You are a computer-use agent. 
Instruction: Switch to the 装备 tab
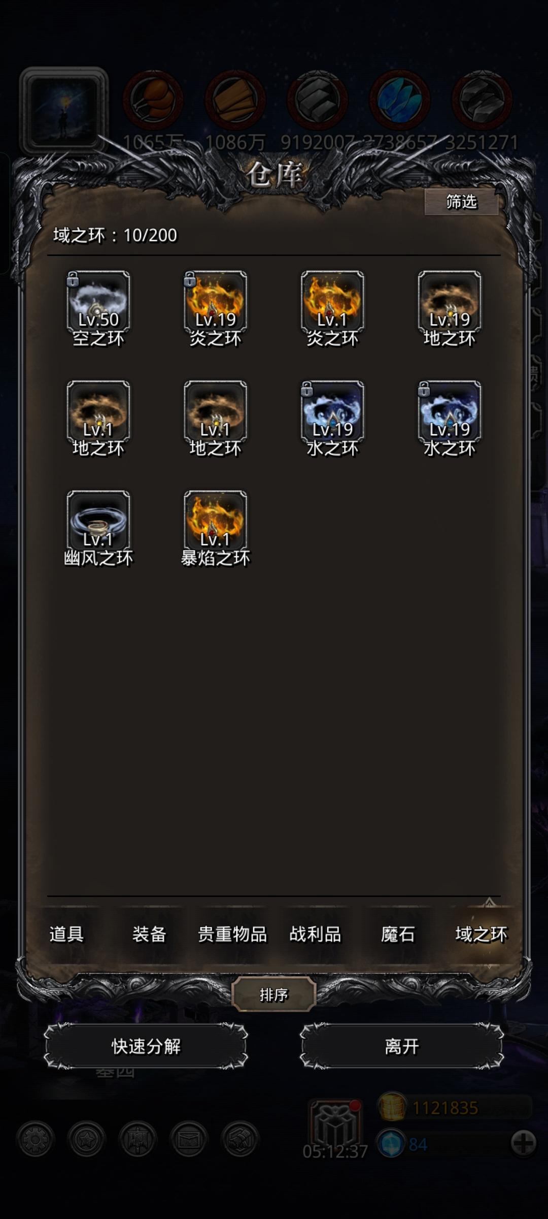coord(149,935)
